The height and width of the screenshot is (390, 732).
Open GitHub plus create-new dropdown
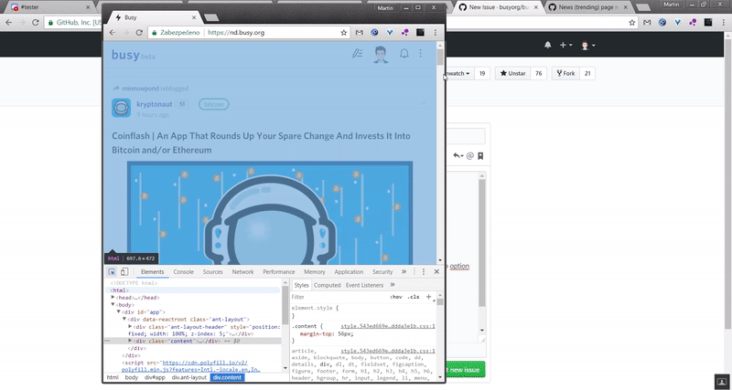click(565, 45)
